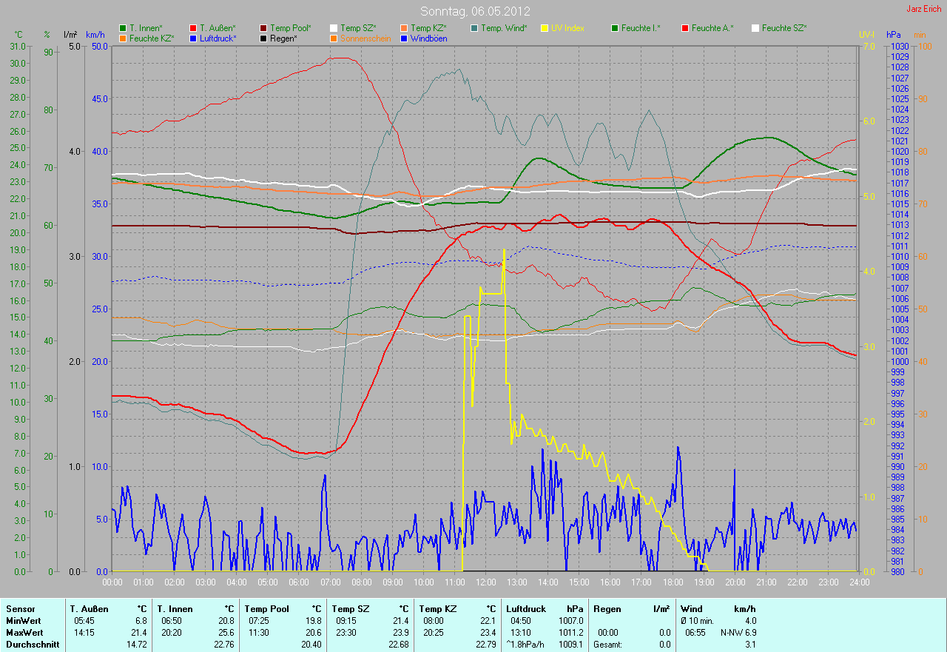The width and height of the screenshot is (947, 652).
Task: Click Temp KZ average value "22.79"
Action: [x=485, y=645]
